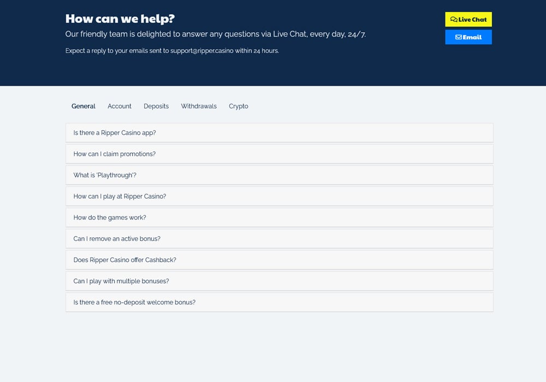This screenshot has width=546, height=382.
Task: Open 'Can I remove an active bonus?'
Action: (279, 238)
